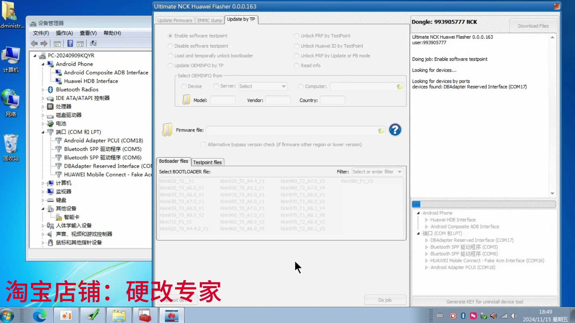This screenshot has height=323, width=575.
Task: Collapse the 端口 (COM 和 LPT) node
Action: click(x=43, y=132)
